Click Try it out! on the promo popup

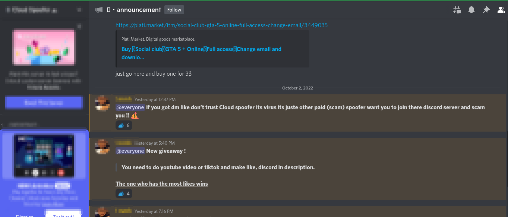tap(63, 215)
